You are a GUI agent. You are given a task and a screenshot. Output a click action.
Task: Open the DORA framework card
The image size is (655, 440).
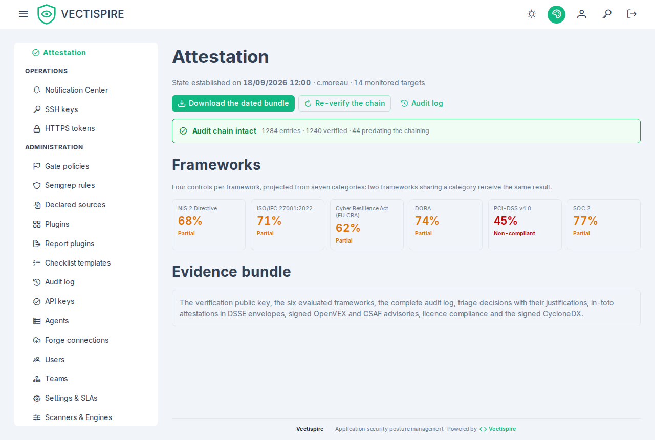446,225
